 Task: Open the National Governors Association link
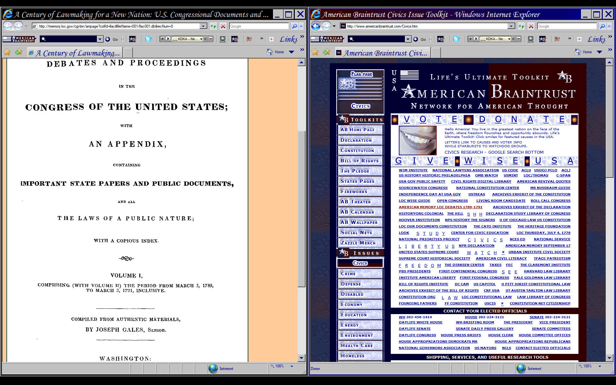pos(434,348)
